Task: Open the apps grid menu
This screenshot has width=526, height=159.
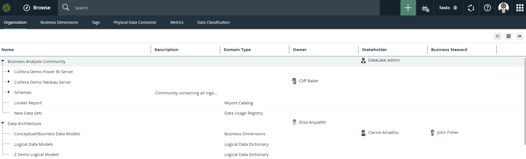Action: [x=520, y=8]
